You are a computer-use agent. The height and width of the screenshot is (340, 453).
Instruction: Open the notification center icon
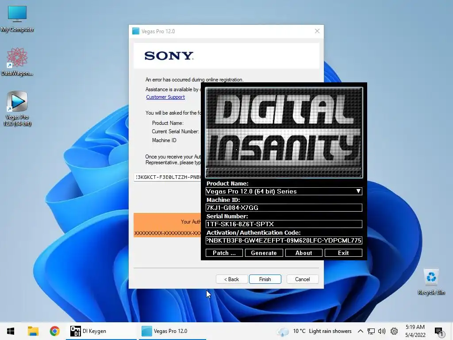[439, 332]
